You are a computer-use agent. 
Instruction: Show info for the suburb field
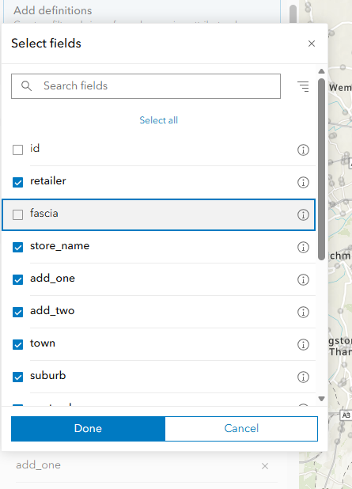[303, 377]
